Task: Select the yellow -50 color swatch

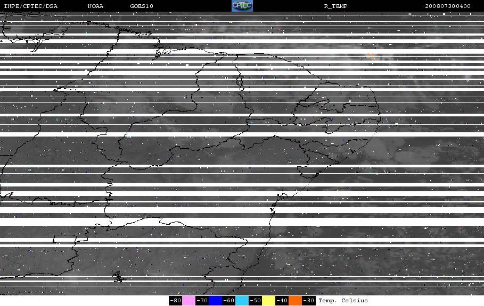Action: (x=268, y=301)
